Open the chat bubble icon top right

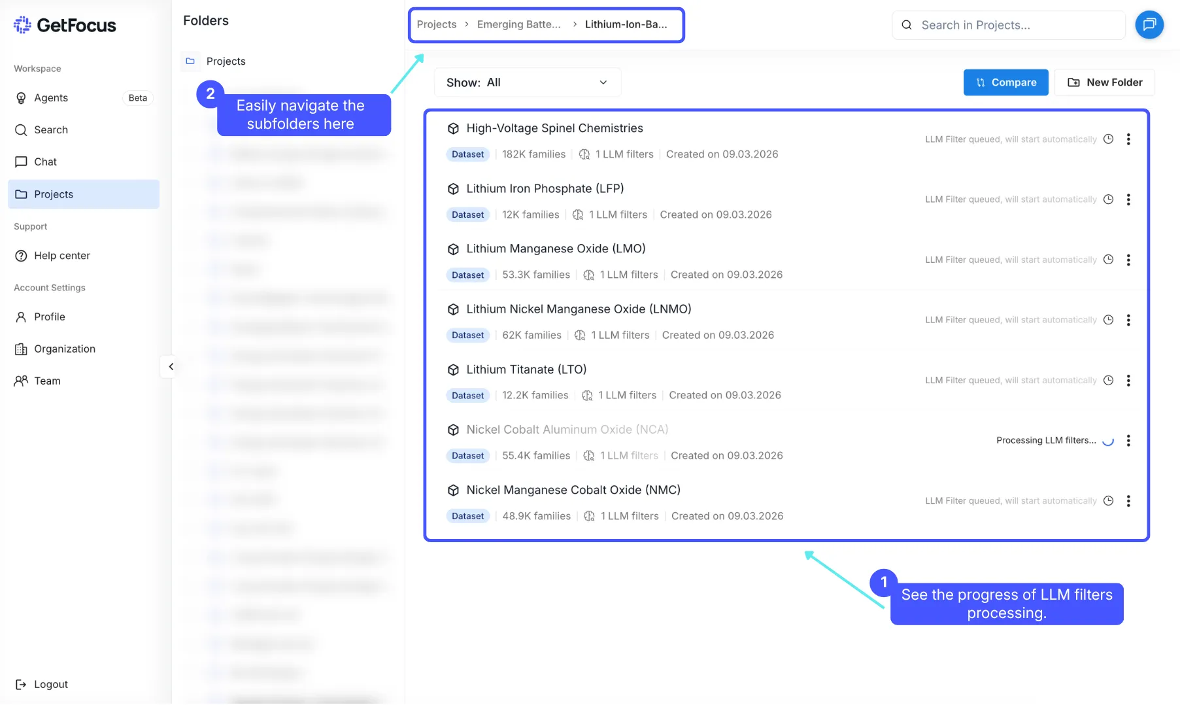point(1149,25)
